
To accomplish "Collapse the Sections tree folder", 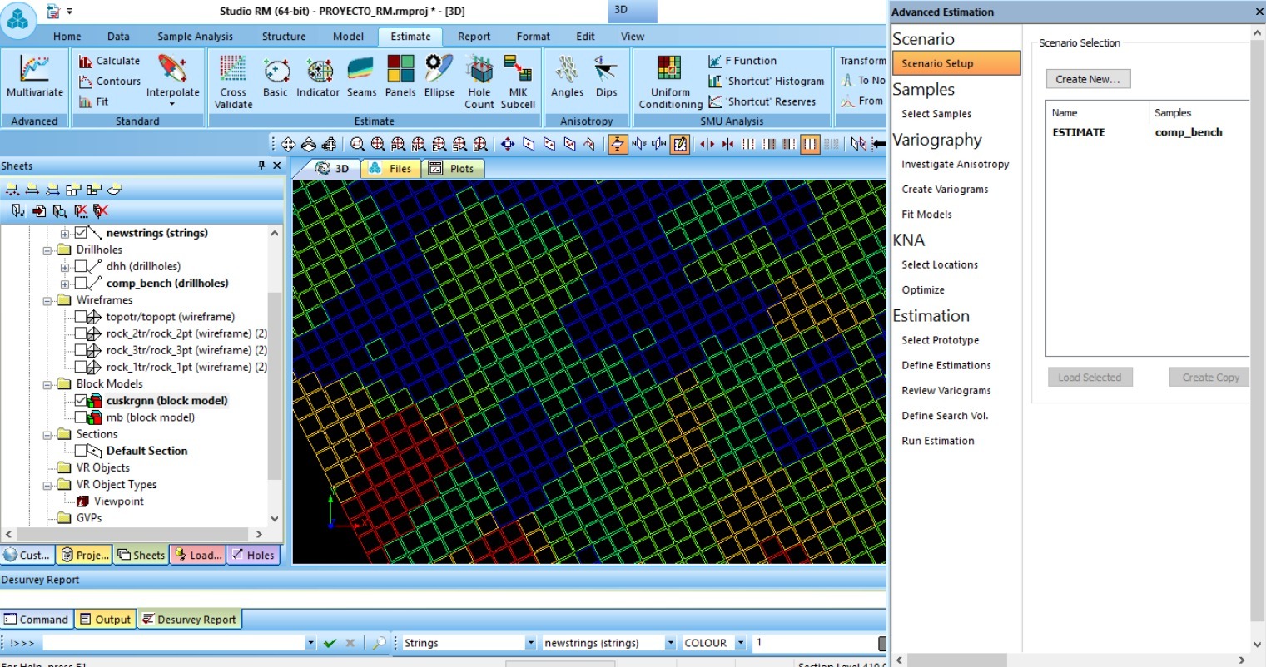I will click(48, 434).
